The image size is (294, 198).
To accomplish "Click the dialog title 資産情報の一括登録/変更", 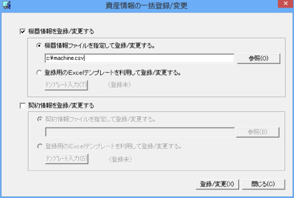I will [146, 6].
